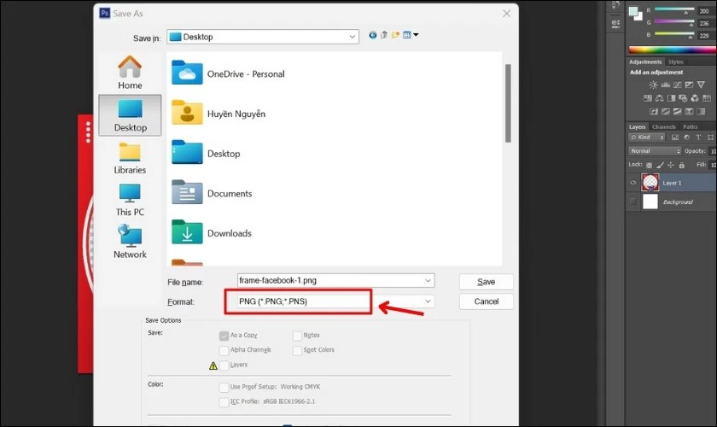The image size is (717, 427).
Task: Create a new folder with toolbar icon
Action: click(395, 35)
